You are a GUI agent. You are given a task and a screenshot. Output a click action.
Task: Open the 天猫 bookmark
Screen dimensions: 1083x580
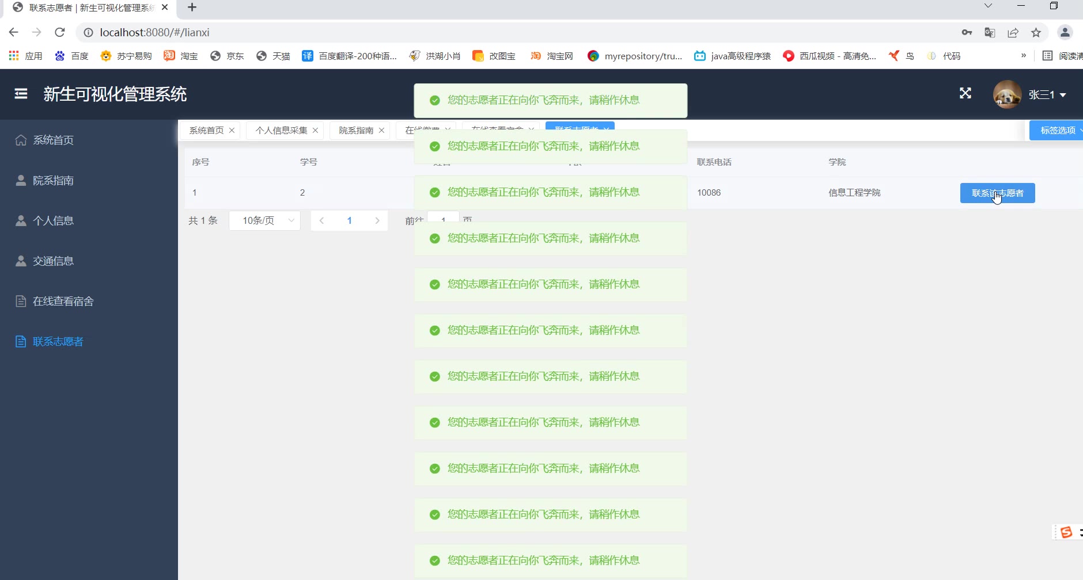click(x=274, y=56)
